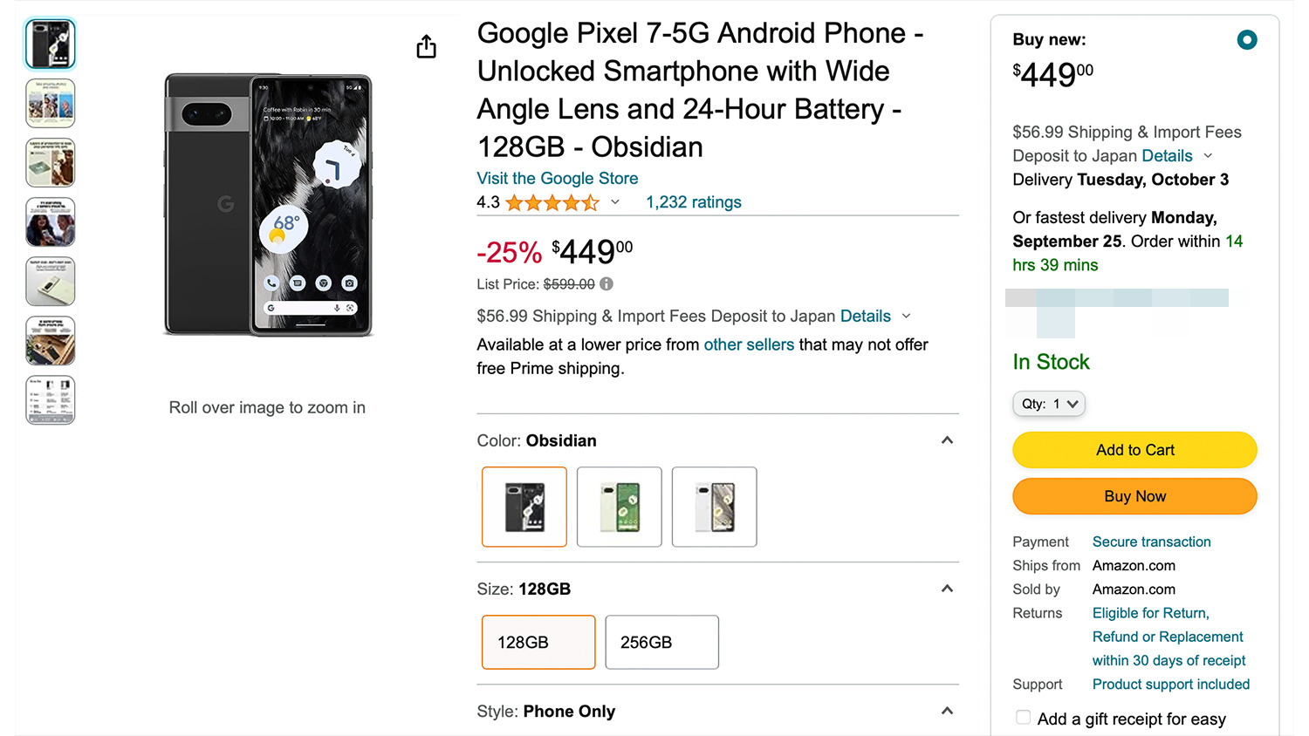Click the share icon above product image
This screenshot has width=1309, height=736.
click(x=426, y=46)
